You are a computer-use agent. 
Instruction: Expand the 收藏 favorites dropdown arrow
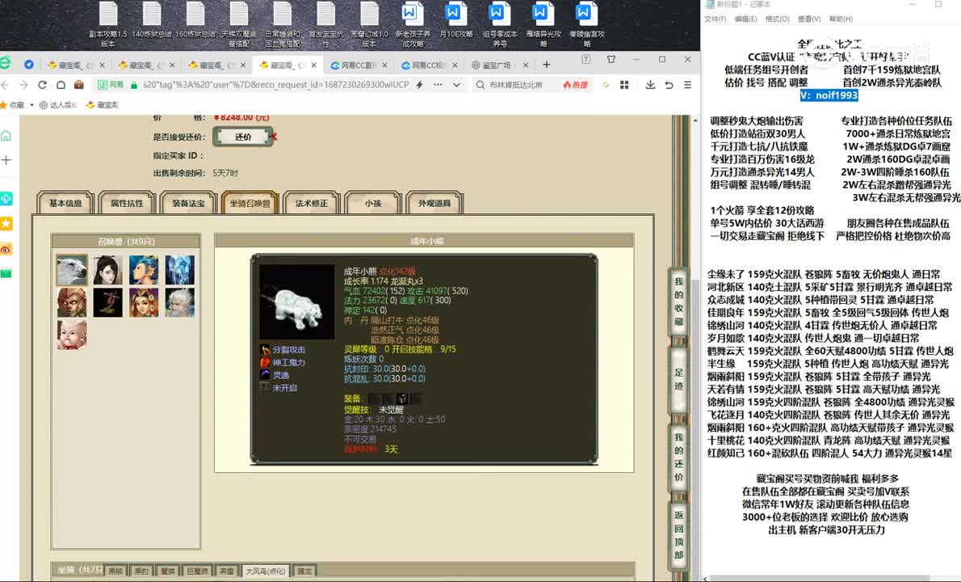tap(31, 105)
